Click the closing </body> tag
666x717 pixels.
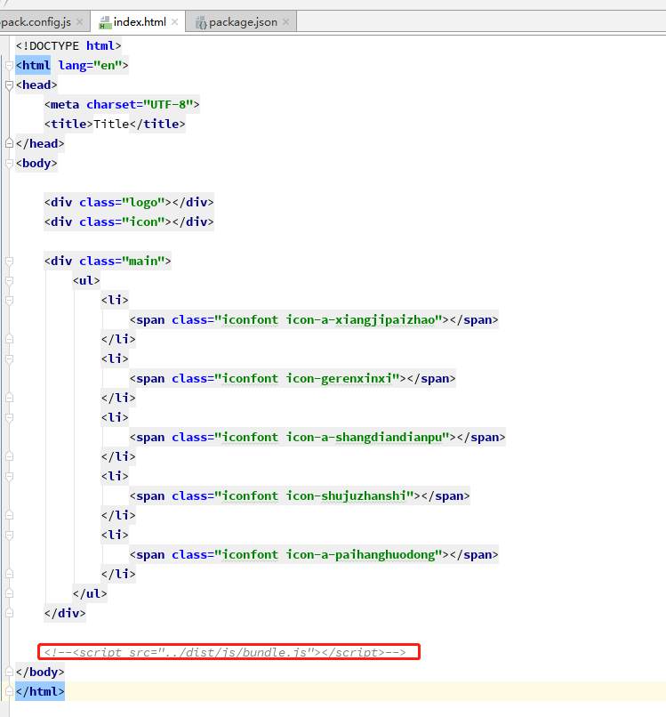click(40, 672)
